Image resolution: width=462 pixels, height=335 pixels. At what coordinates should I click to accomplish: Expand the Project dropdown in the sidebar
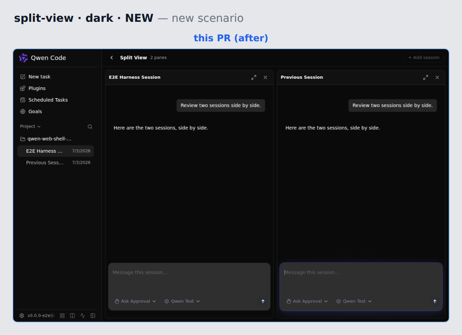point(30,126)
